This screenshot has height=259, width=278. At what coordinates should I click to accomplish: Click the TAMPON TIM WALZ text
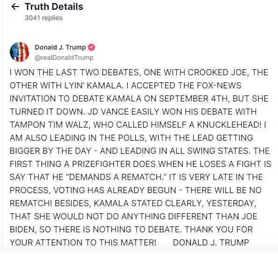(49, 125)
